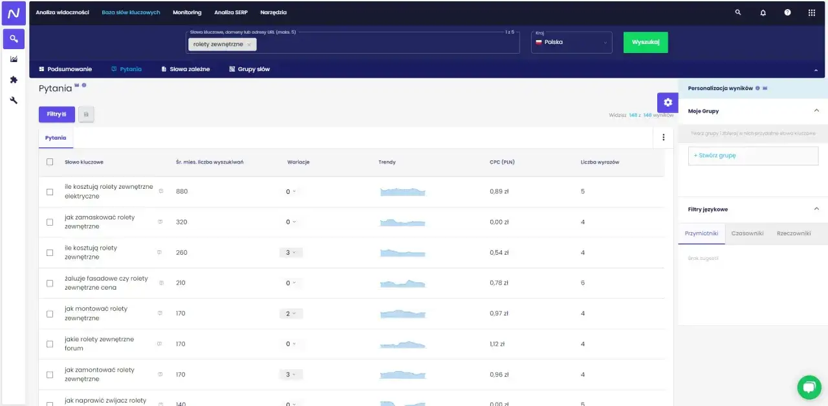Viewport: 828px width, 406px height.
Task: Tick the select-all checkbox in table header
Action: point(50,162)
